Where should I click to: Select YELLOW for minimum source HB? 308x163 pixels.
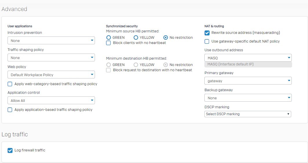pyautogui.click(x=136, y=38)
